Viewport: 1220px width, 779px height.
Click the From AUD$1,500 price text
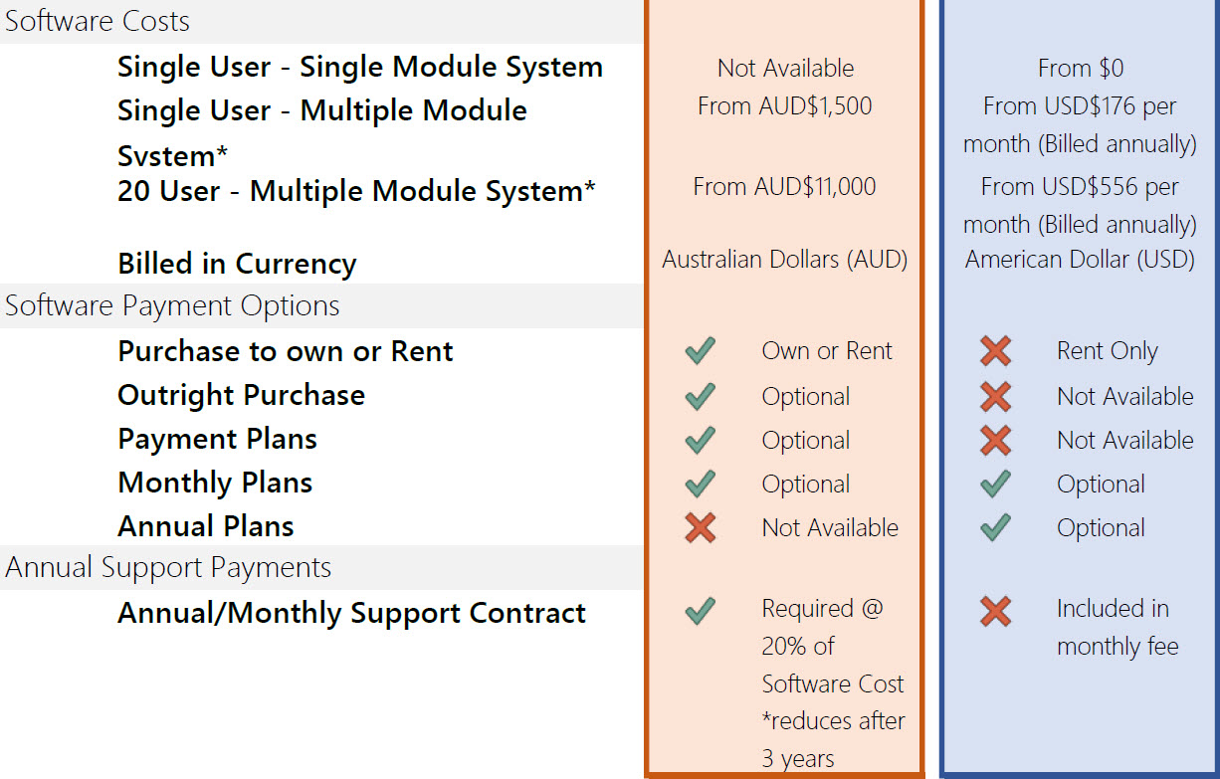[784, 106]
